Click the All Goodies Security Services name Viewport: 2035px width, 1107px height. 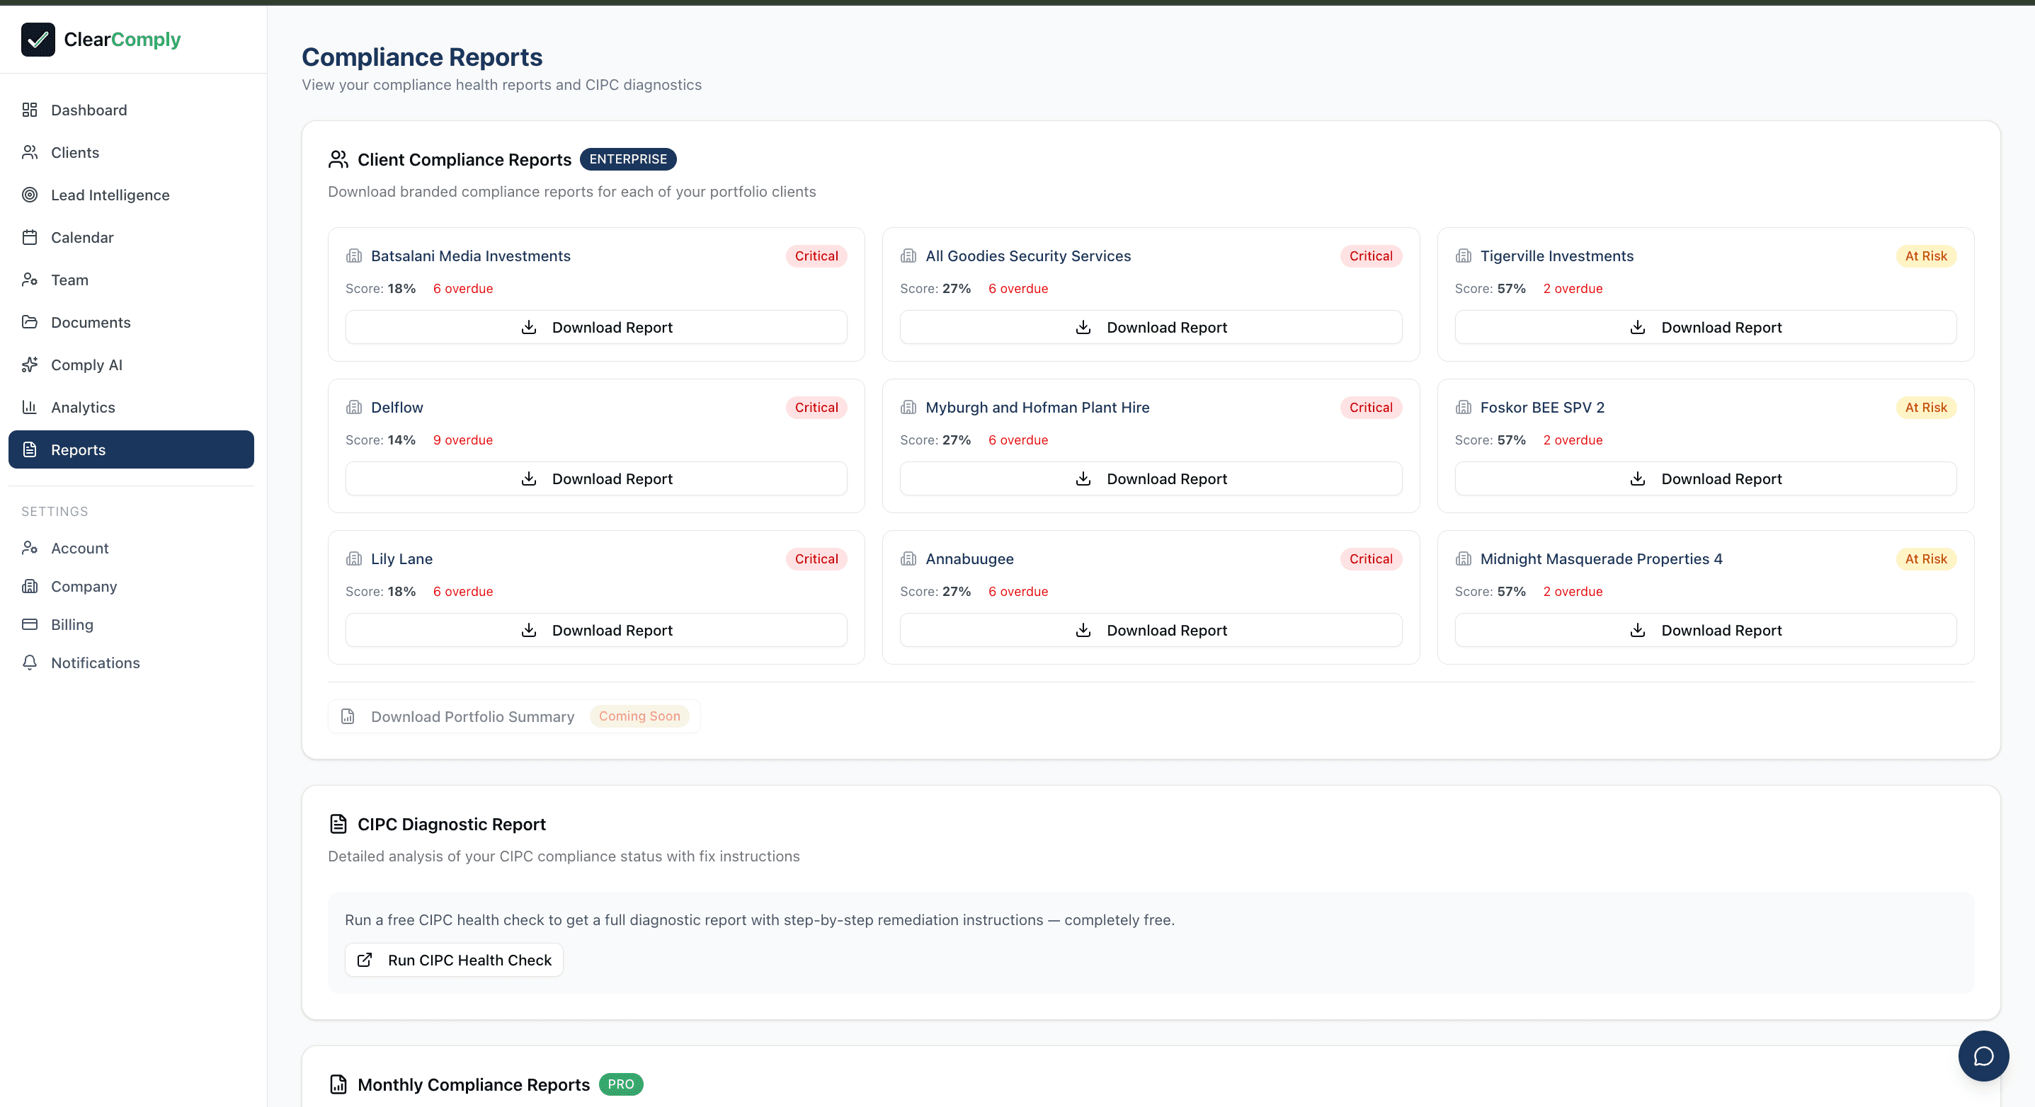(x=1029, y=256)
